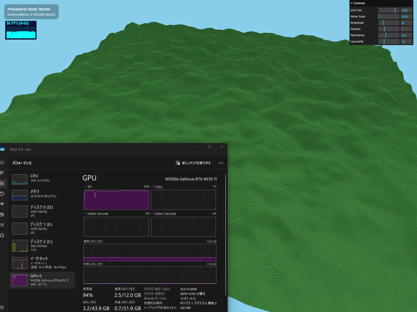Click the Octaves value input field

click(x=406, y=29)
